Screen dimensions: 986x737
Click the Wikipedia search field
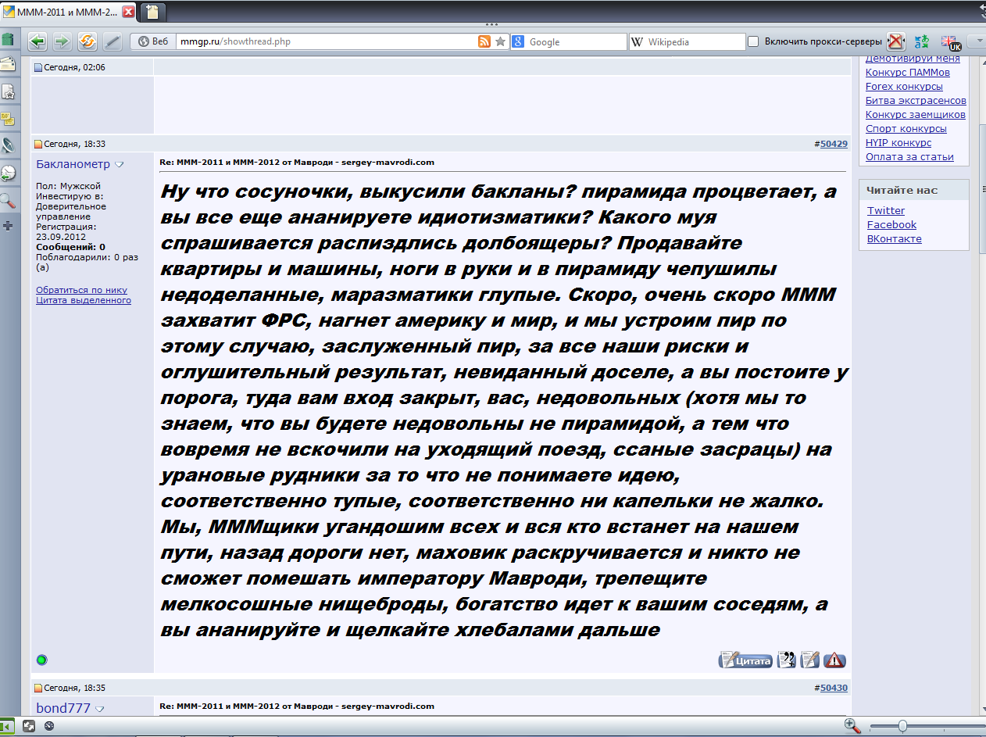click(687, 41)
